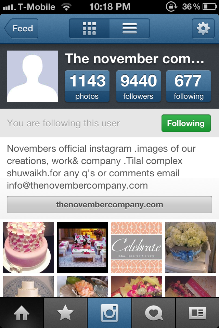Open settings with the gear icon

point(203,28)
